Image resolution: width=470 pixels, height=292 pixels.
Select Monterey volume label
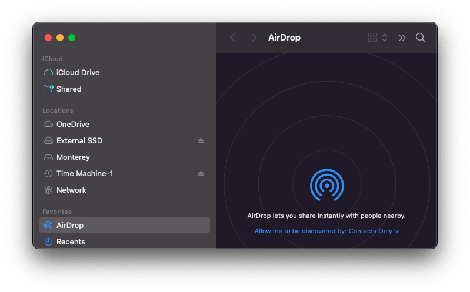pyautogui.click(x=73, y=157)
